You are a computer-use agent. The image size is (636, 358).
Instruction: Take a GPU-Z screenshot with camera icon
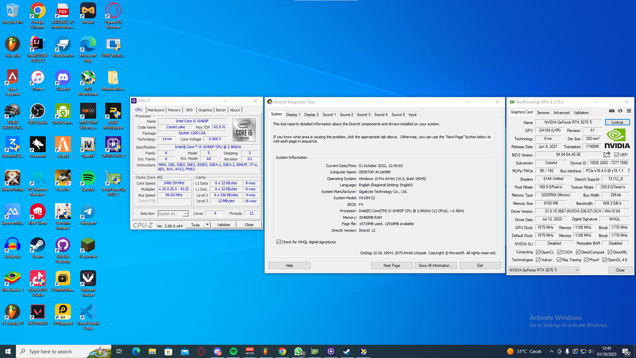[x=612, y=111]
